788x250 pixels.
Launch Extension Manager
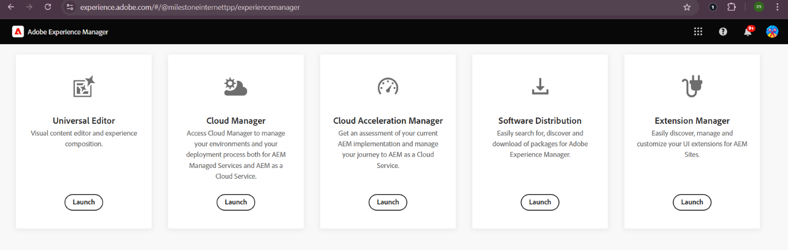(692, 202)
